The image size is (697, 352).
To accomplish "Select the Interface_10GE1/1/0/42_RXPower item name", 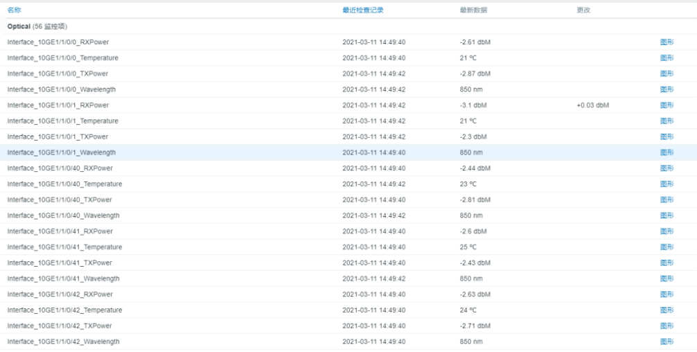I will pyautogui.click(x=60, y=294).
